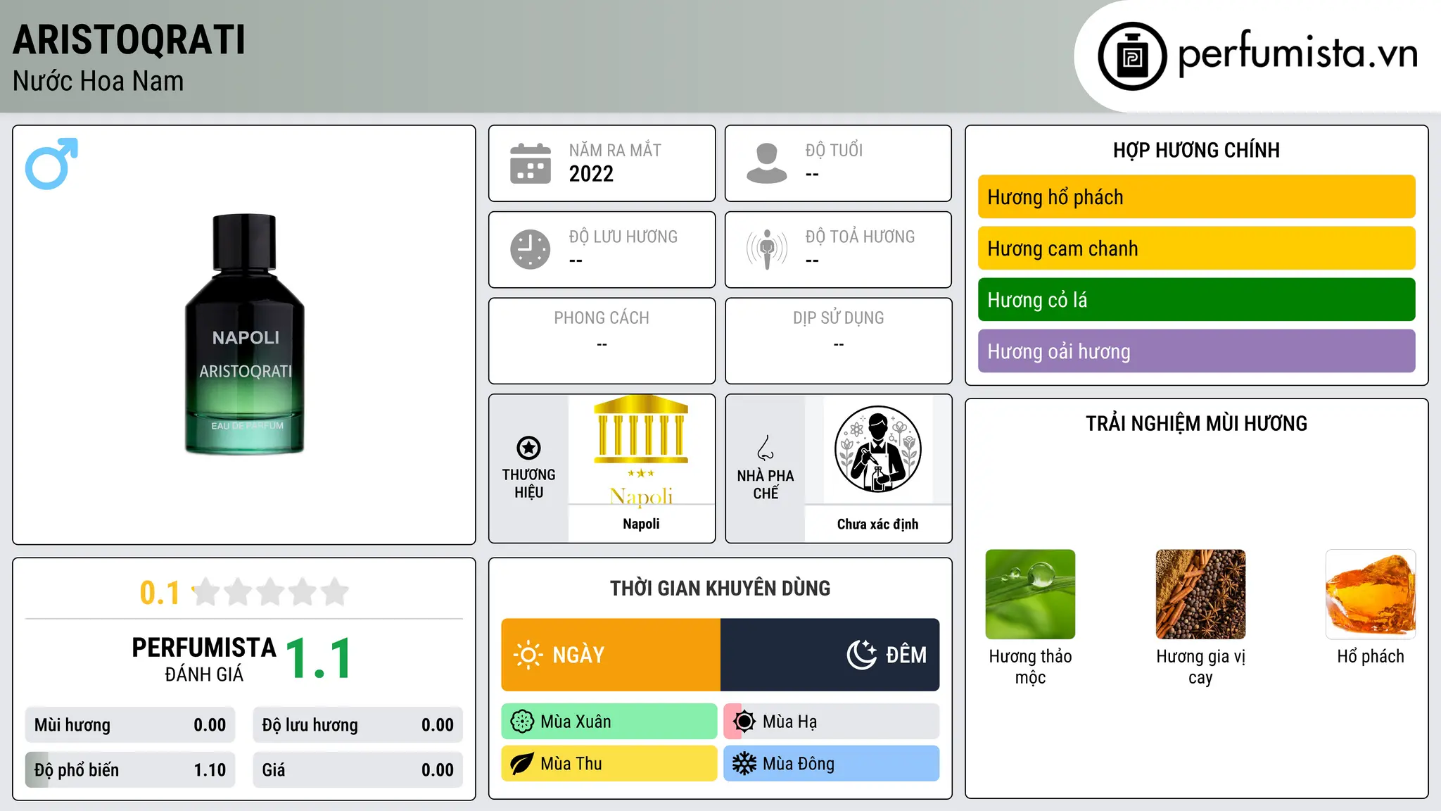1441x811 pixels.
Task: Select the Mùa Hạ season bar
Action: coord(832,722)
